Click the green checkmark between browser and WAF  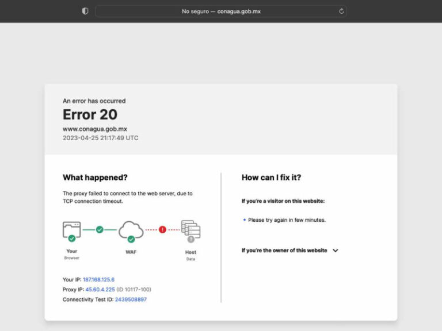(100, 229)
